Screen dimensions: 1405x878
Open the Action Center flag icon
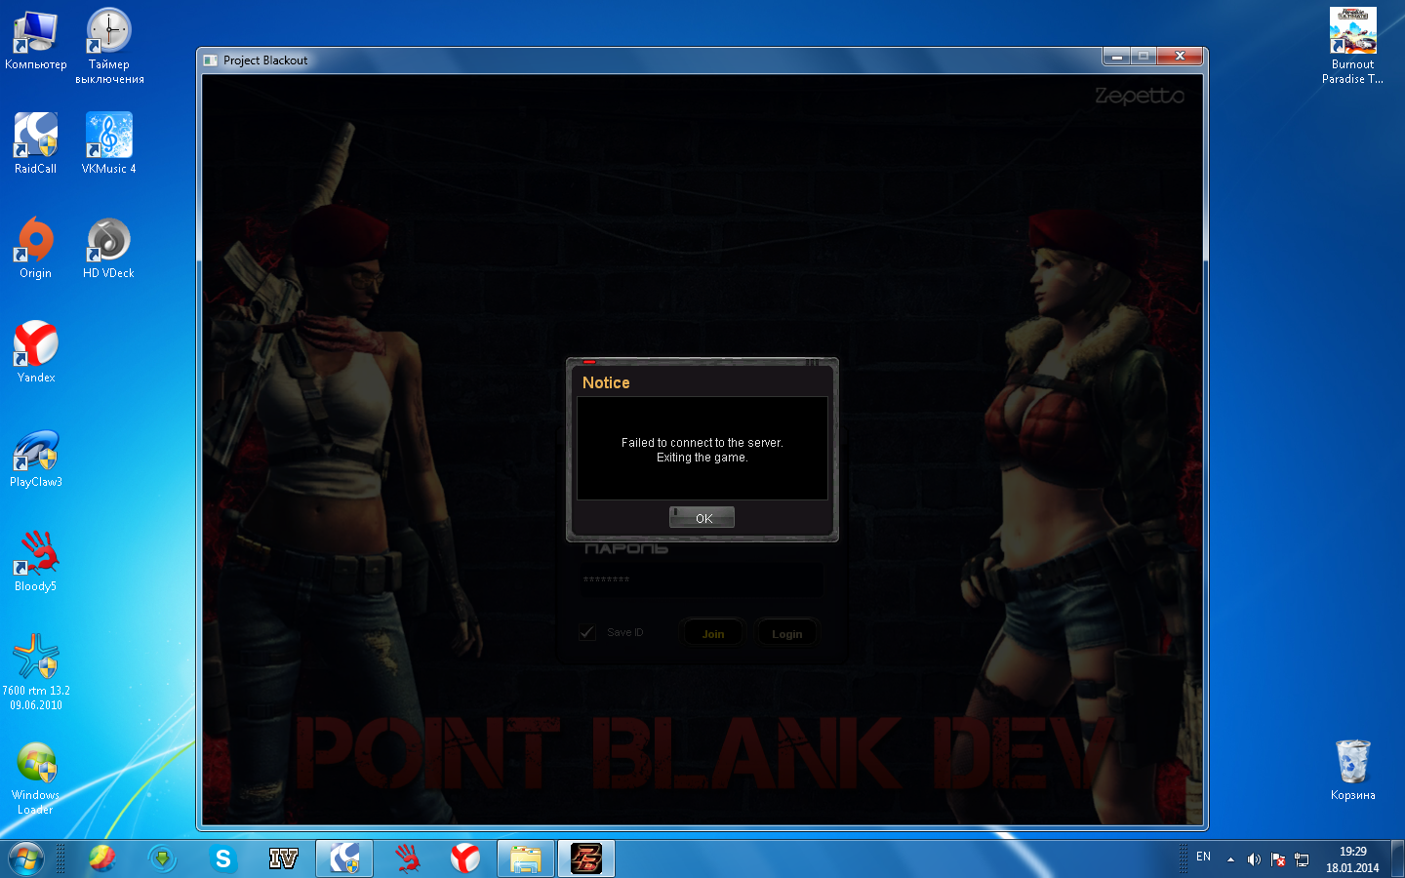tap(1277, 859)
